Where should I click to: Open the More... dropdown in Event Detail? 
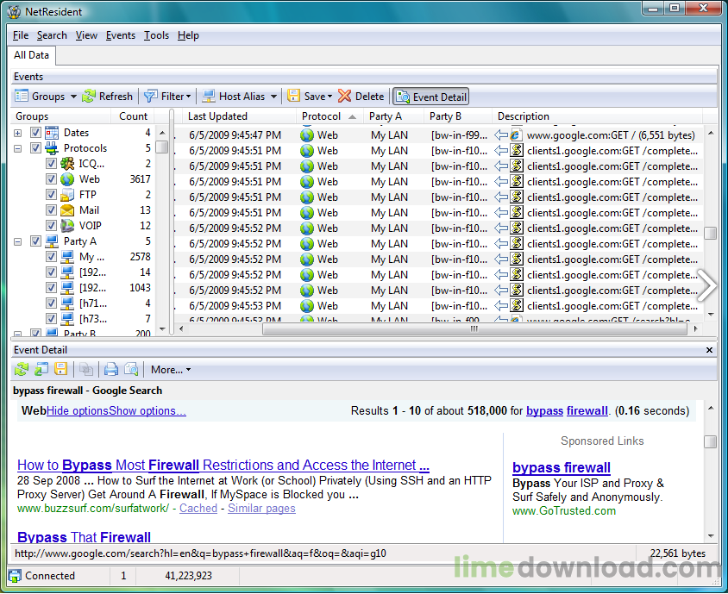171,370
